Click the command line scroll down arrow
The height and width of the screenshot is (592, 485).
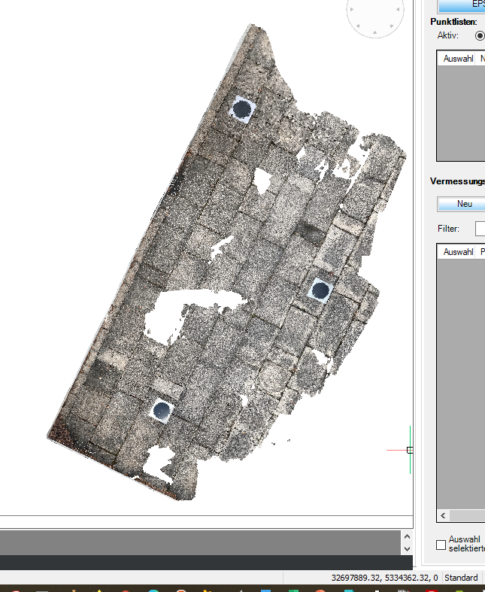coord(407,549)
